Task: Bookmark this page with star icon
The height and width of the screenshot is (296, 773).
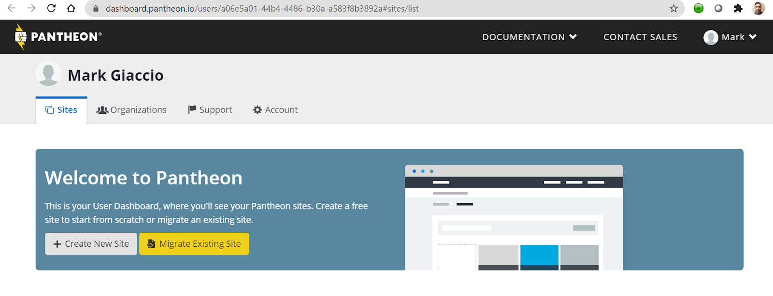Action: point(673,8)
